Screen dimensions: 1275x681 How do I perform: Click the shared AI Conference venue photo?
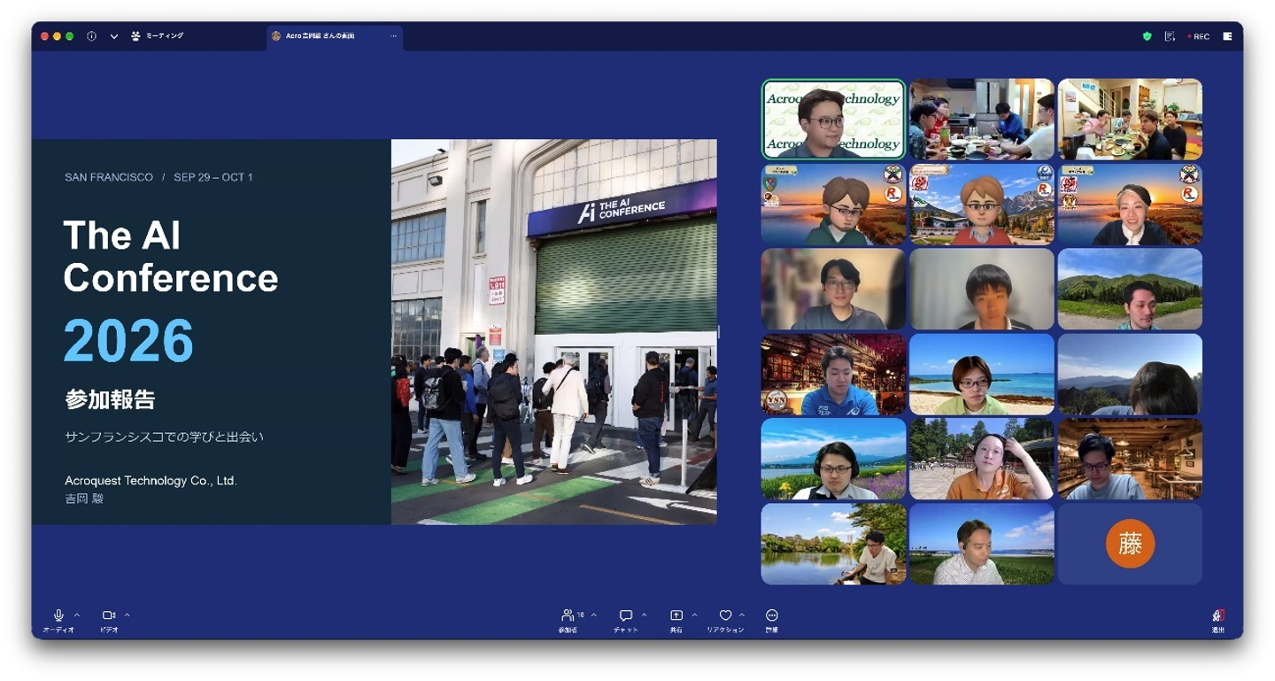tap(554, 332)
